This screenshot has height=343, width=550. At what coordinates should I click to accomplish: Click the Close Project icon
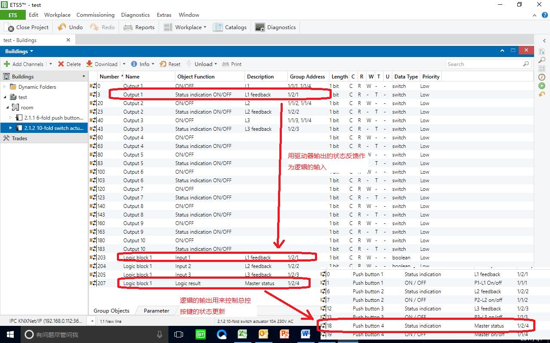coord(9,27)
